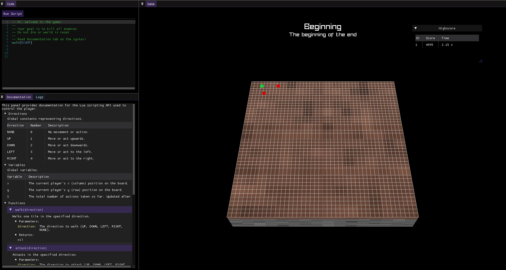Click the walk(RIGHT) line in the code editor
The width and height of the screenshot is (506, 270).
pyautogui.click(x=22, y=43)
